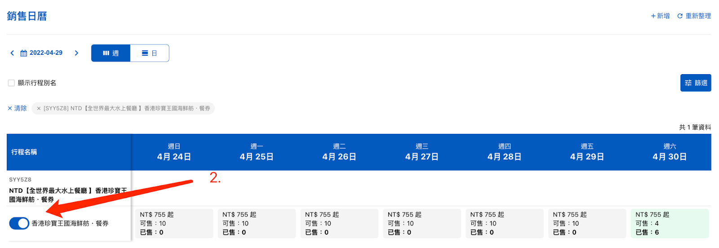Click the 週五 4月 29日 column header
719x248 pixels.
click(x=587, y=152)
